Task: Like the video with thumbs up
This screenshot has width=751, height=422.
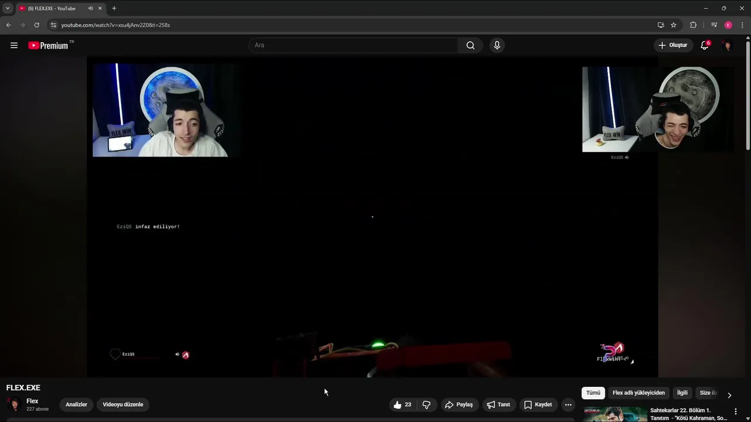Action: (402, 404)
